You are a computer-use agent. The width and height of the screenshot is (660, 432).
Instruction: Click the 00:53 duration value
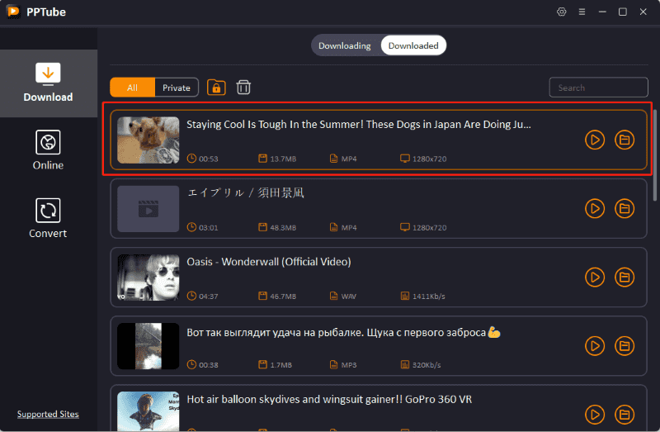point(209,159)
